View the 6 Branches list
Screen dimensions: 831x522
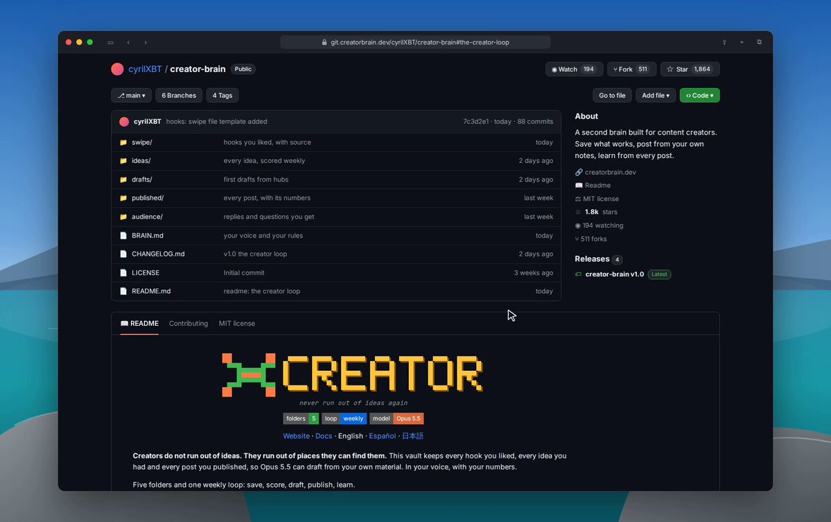coord(179,96)
